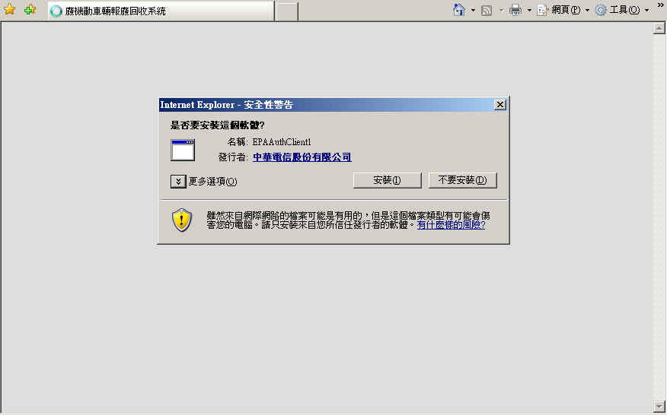Expand the Print dropdown arrow

click(529, 10)
